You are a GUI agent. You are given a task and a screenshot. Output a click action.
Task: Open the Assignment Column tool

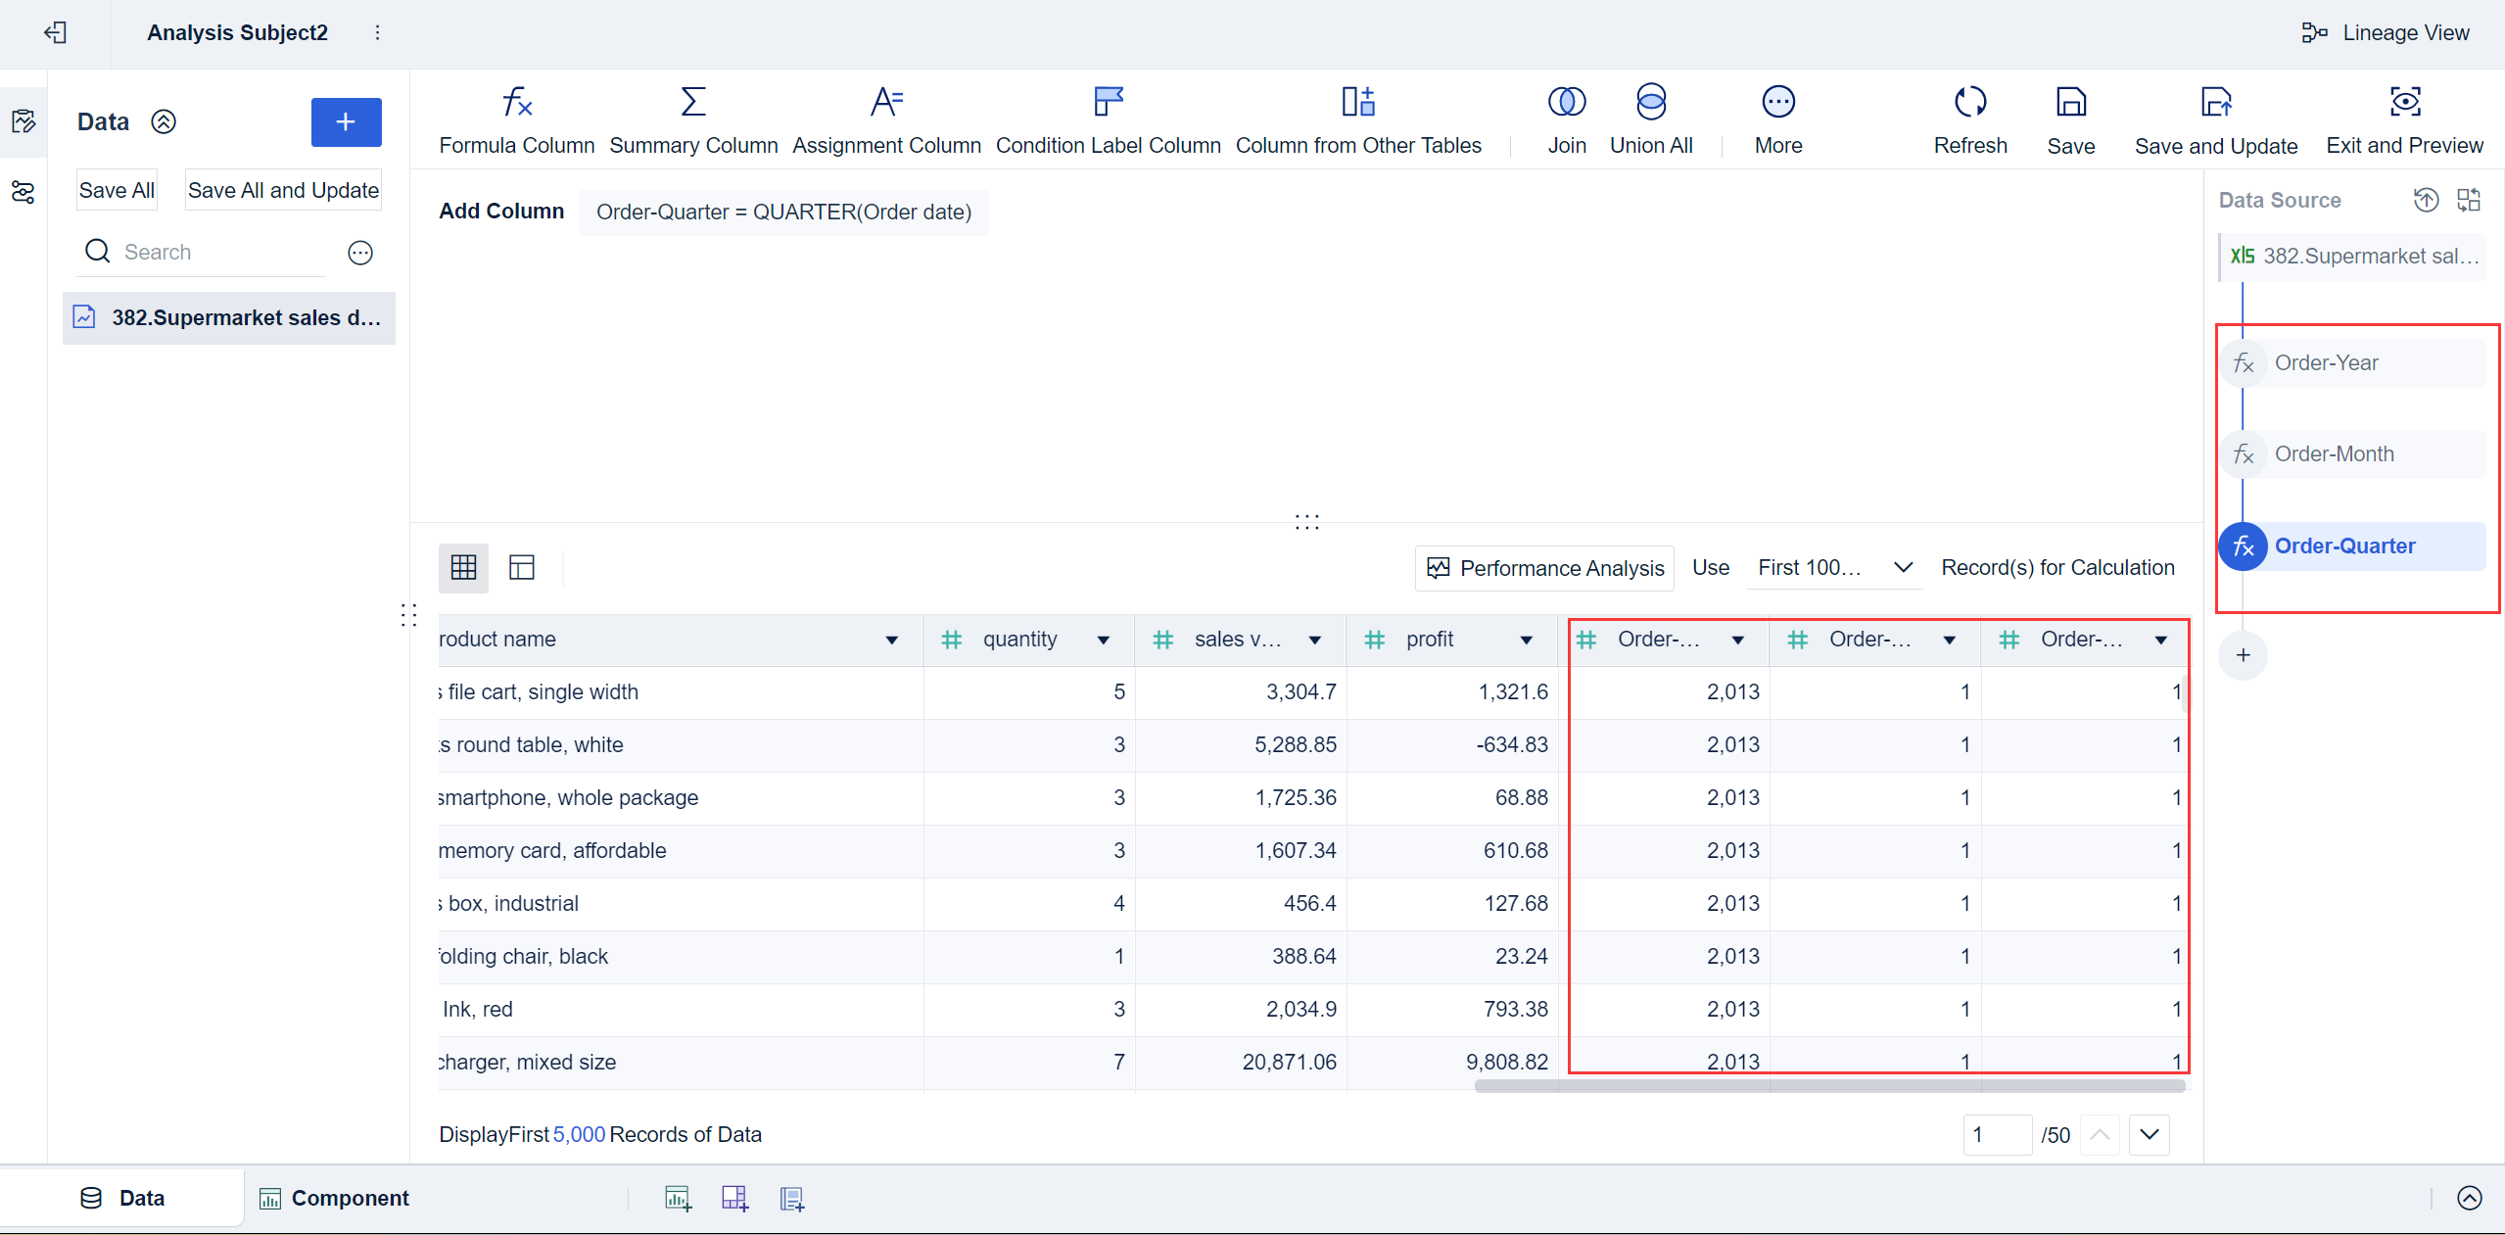tap(886, 120)
